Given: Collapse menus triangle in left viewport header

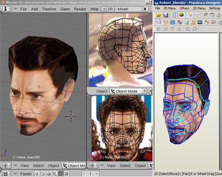Looking at the screenshot, I should tap(15, 166).
